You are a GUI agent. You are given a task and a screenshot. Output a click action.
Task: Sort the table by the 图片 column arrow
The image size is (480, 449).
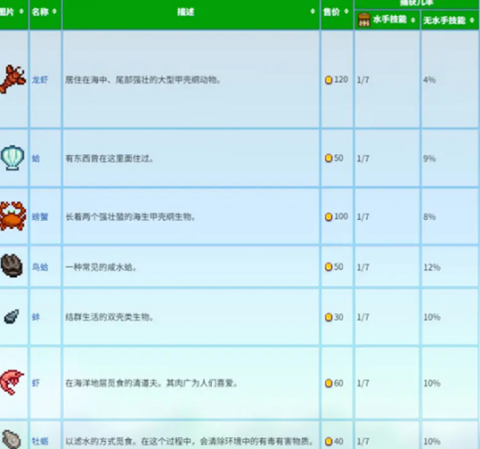22,11
